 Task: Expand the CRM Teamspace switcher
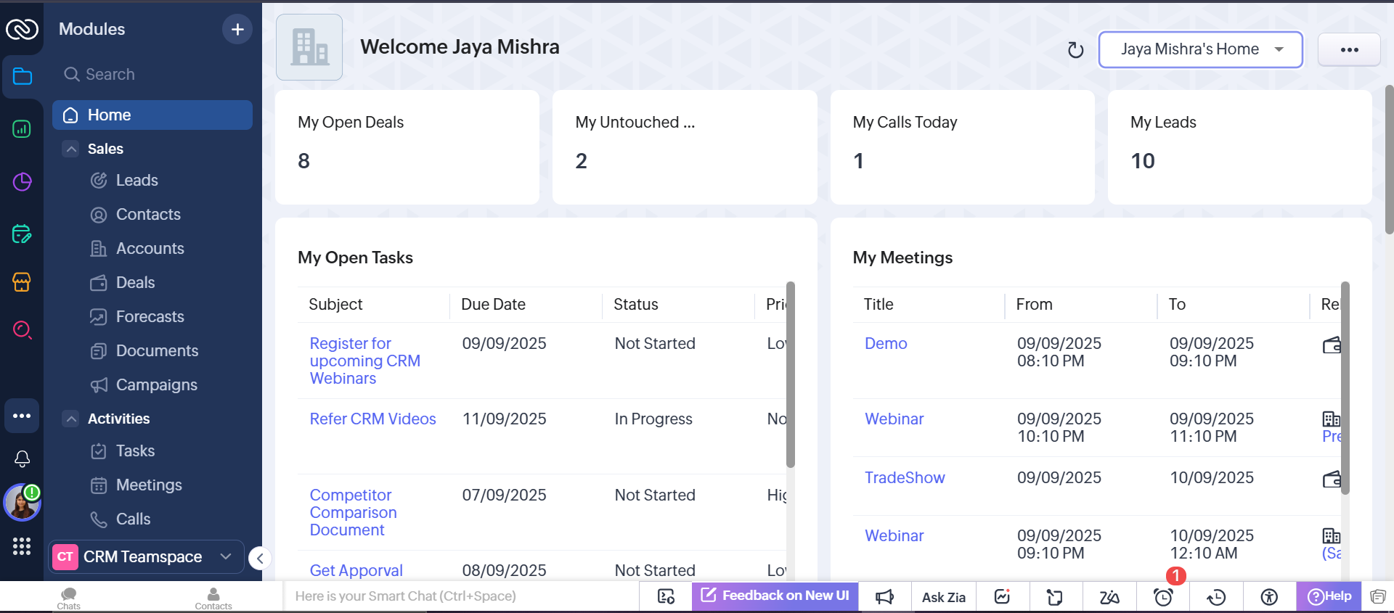pos(147,556)
